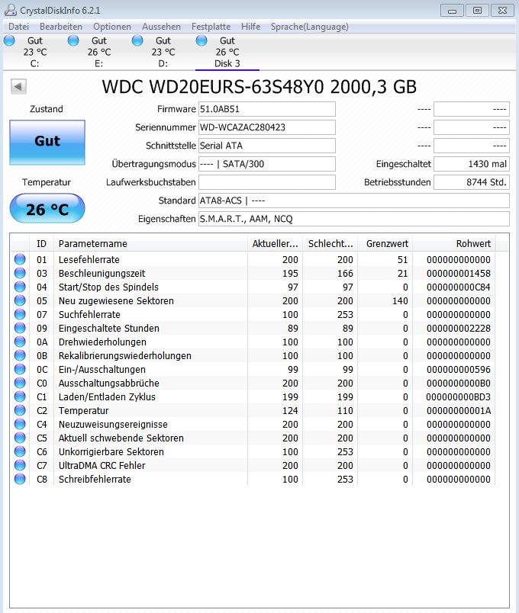This screenshot has height=613, width=519.
Task: Select the Disk 3 tab
Action: 227,52
